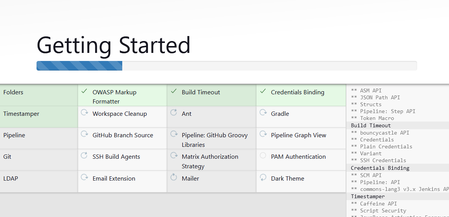Click the GitHub Branch Source label
The height and width of the screenshot is (217, 449).
point(123,135)
